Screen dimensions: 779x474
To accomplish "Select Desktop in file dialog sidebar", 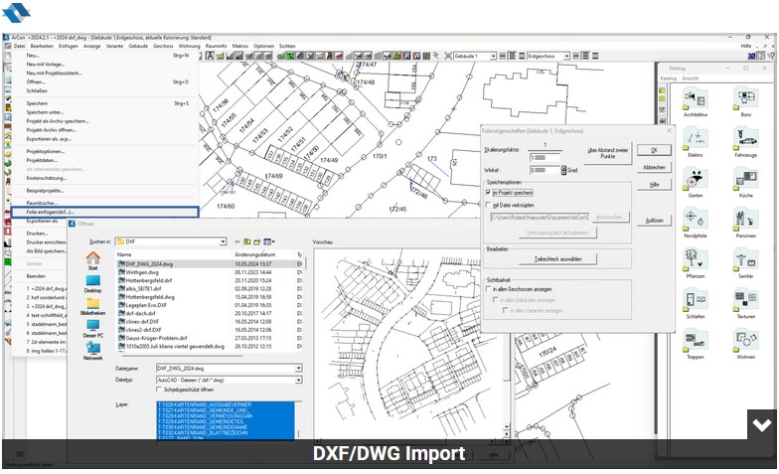I will tap(93, 284).
